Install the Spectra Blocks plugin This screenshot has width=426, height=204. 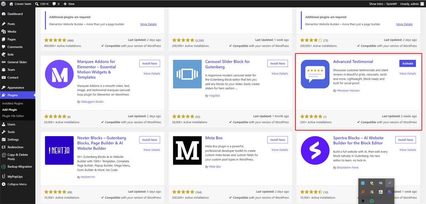[x=405, y=140]
